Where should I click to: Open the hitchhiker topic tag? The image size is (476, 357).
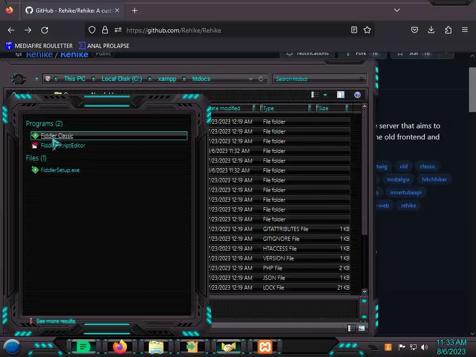434,179
